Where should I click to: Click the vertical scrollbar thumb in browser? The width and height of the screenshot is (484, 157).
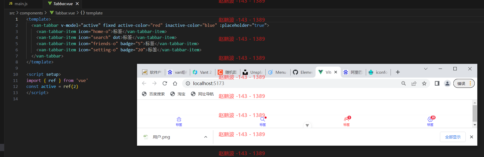pyautogui.click(x=475, y=113)
